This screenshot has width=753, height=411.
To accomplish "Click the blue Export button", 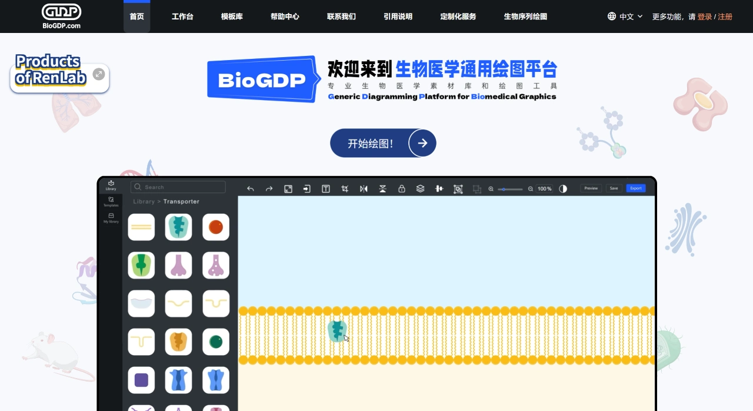I will 636,188.
